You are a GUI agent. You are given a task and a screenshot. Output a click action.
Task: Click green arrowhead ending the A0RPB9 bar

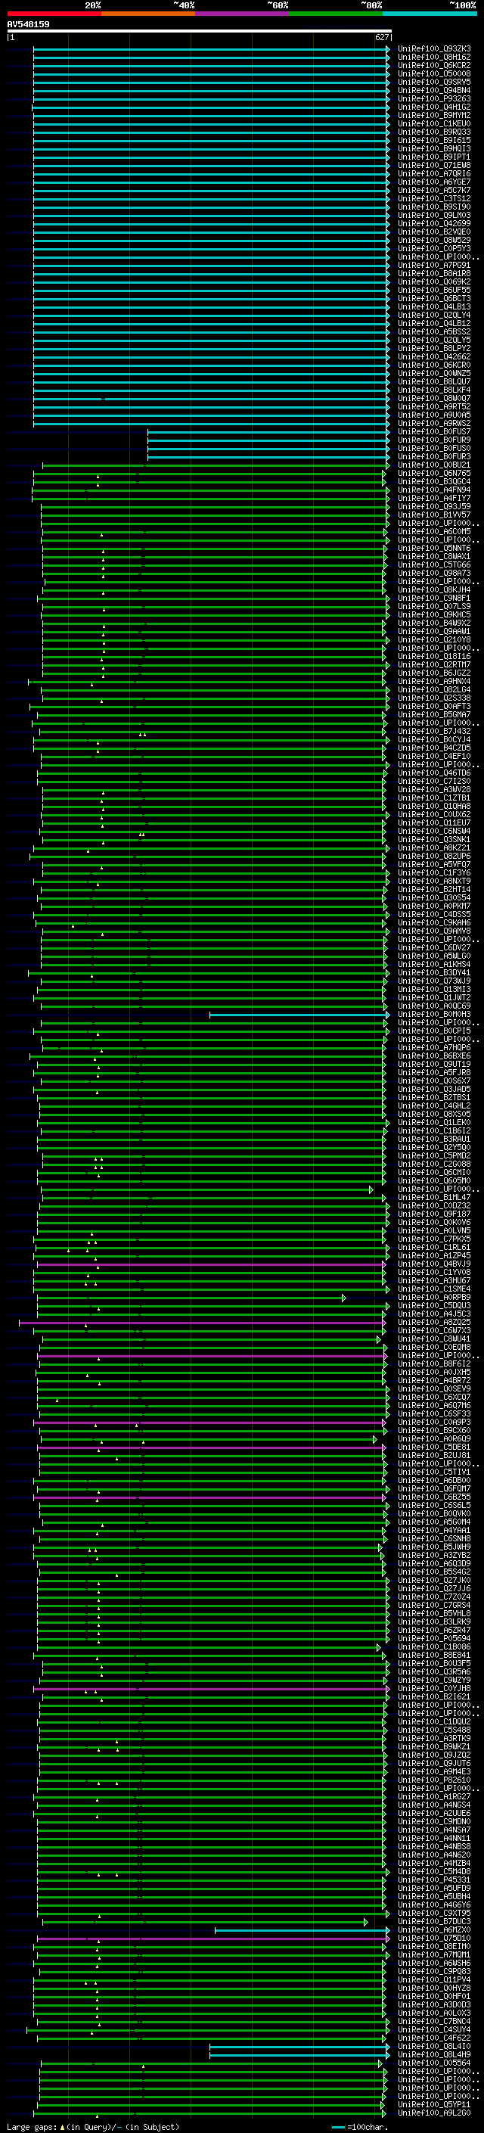pyautogui.click(x=344, y=1297)
